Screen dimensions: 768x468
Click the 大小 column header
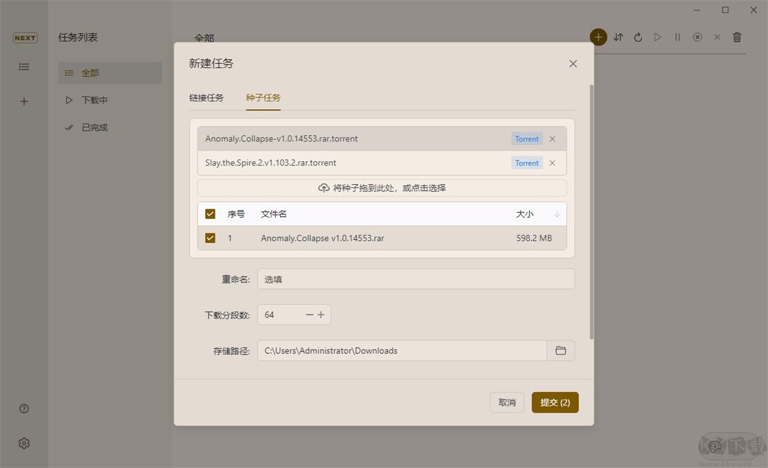pyautogui.click(x=524, y=214)
